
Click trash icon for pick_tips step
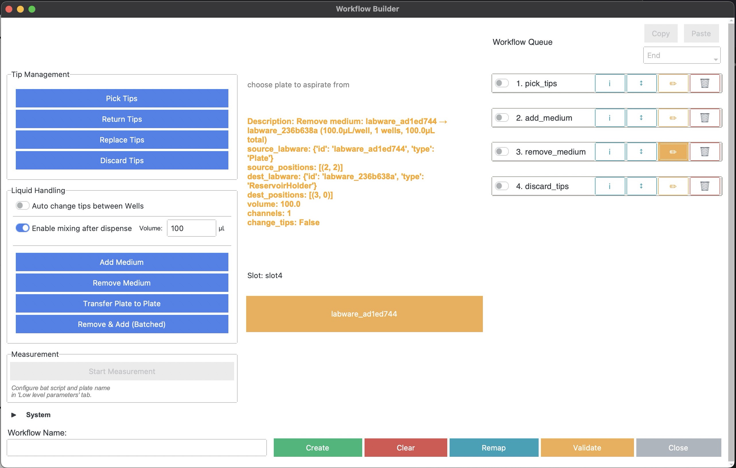[704, 83]
